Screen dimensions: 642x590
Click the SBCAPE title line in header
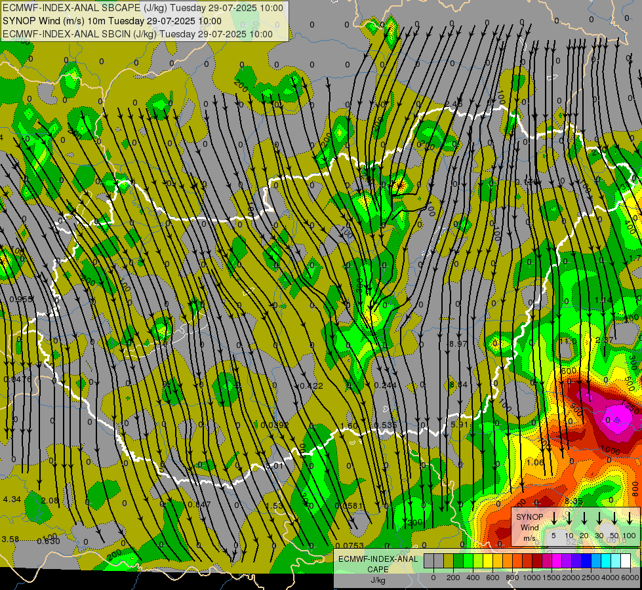point(143,8)
